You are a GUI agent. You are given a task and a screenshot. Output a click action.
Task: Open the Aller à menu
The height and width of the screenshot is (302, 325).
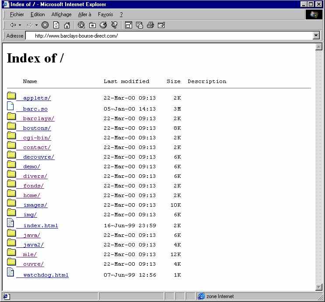pyautogui.click(x=84, y=14)
